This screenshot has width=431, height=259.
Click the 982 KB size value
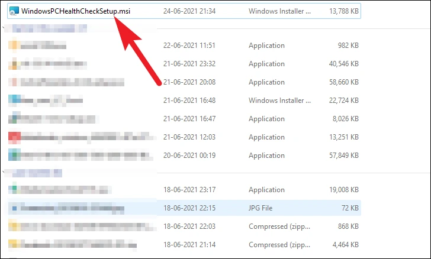click(x=348, y=46)
